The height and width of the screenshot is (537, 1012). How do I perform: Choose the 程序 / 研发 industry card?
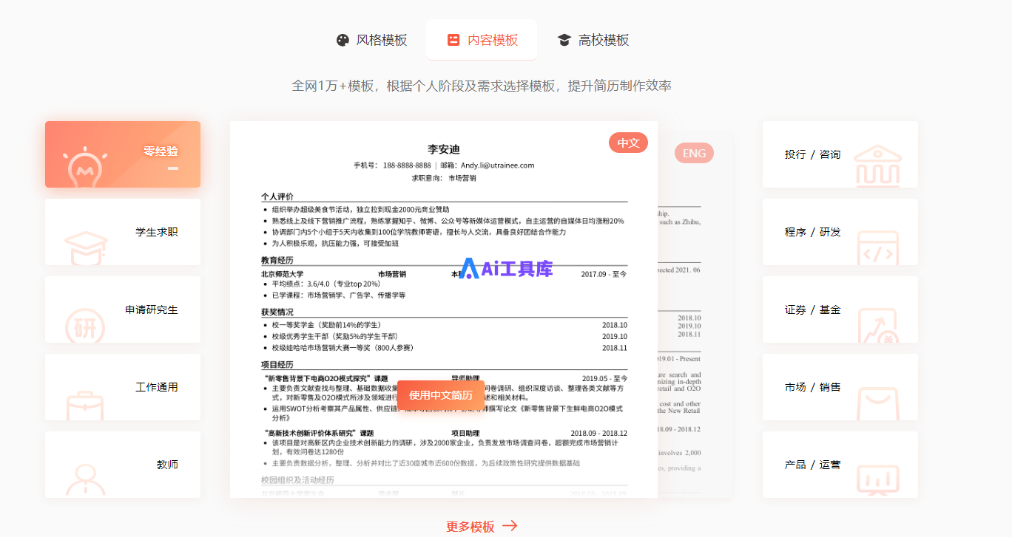point(840,232)
